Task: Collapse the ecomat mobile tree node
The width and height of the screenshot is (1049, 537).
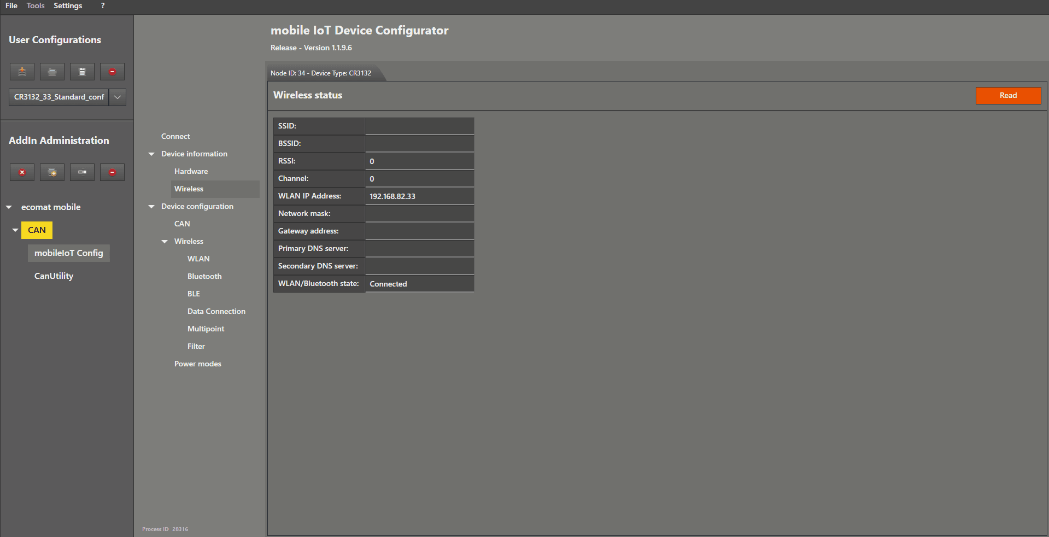Action: click(9, 207)
